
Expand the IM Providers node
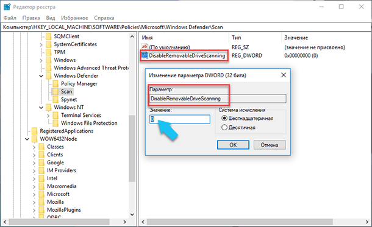(x=34, y=171)
